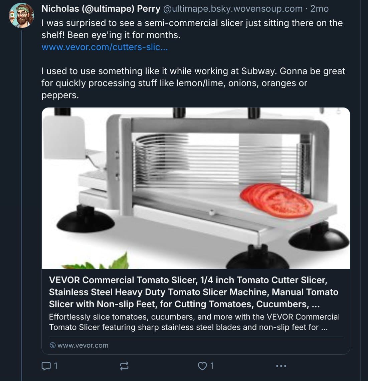Click the card description starting with Effortlessly
The height and width of the screenshot is (381, 368).
coord(194,322)
